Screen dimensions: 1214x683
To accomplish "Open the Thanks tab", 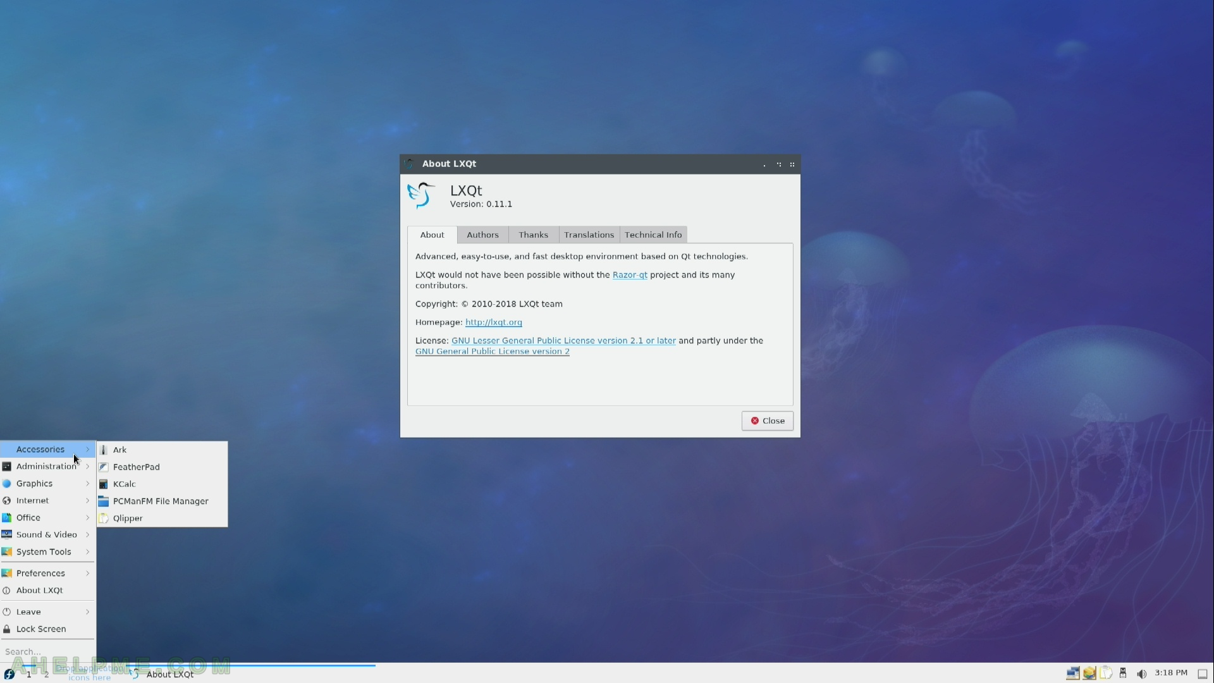I will point(534,235).
